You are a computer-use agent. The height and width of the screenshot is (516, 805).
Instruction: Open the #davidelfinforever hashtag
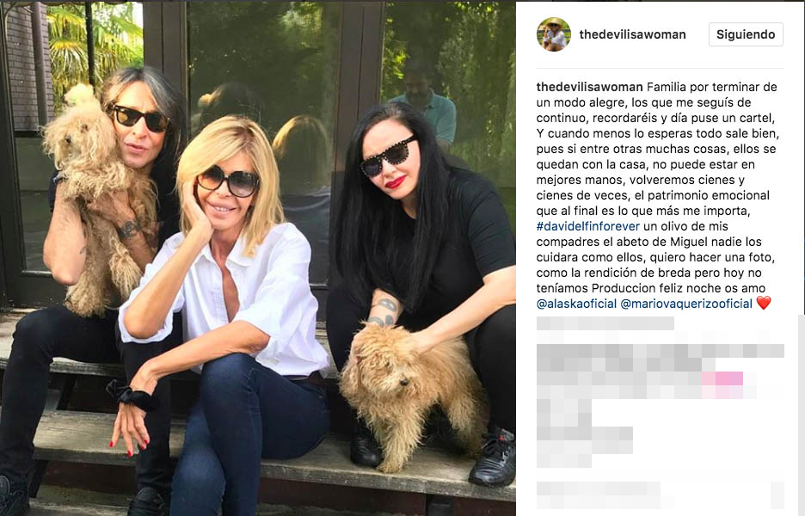(587, 226)
